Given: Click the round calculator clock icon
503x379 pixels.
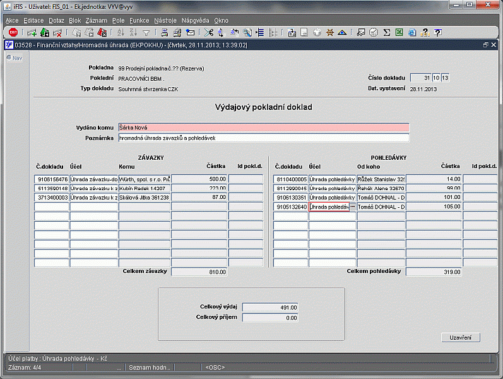Looking at the screenshot, I should point(374,32).
